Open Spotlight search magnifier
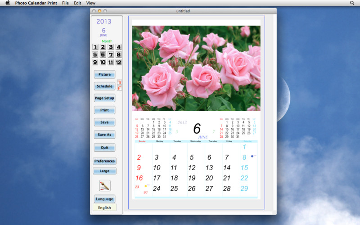The image size is (360, 225). click(352, 3)
